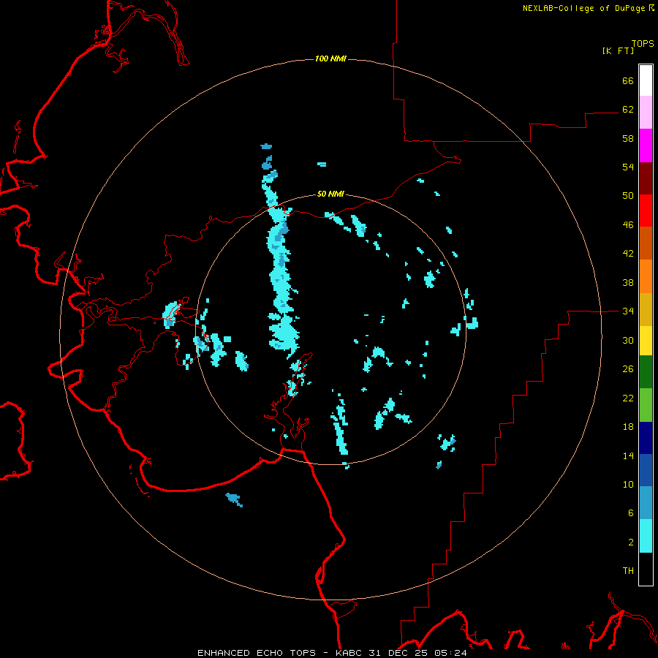Click the 'KABC' radar site identifier
The width and height of the screenshot is (658, 658).
[x=349, y=653]
